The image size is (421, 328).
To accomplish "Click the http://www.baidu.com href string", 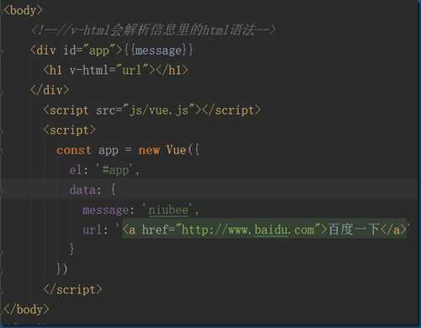I will point(248,230).
